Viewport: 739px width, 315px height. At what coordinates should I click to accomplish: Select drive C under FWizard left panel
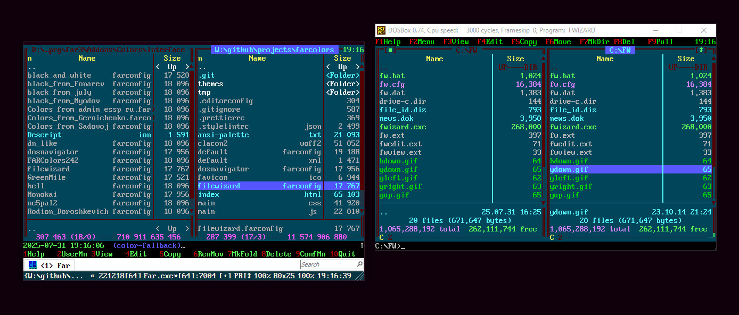[x=381, y=237]
